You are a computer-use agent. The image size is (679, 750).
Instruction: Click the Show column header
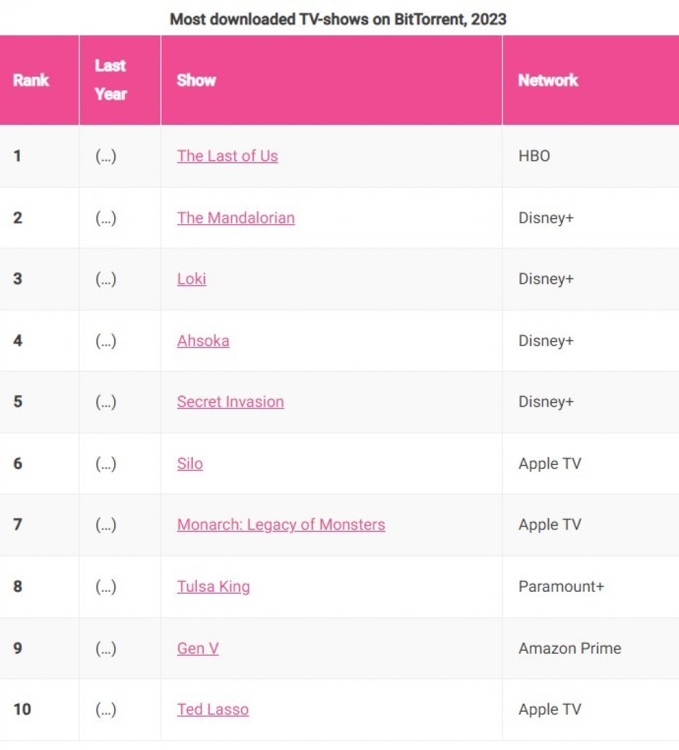click(x=196, y=80)
